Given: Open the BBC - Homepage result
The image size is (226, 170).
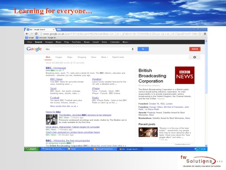Looking at the screenshot, I should [x=56, y=68].
